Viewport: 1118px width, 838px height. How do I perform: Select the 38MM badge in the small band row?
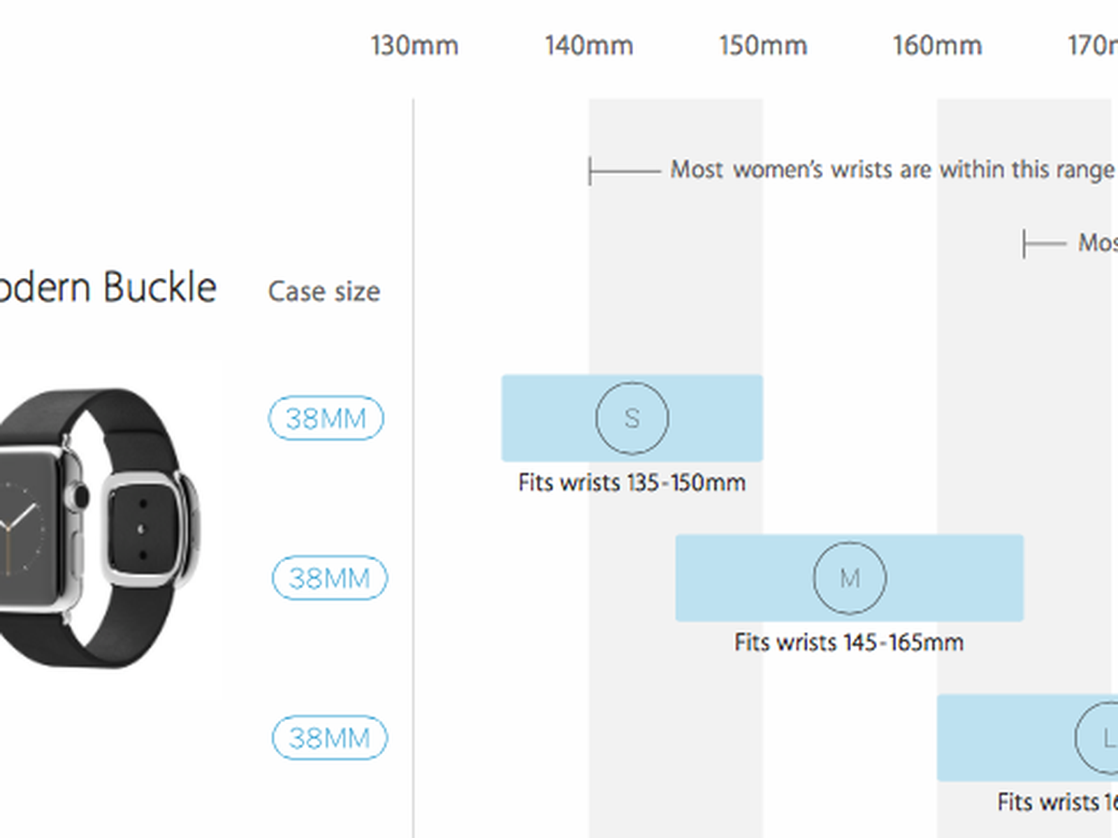click(326, 418)
